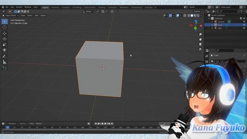Open the Playback dropdown in timeline
Screen dimensions: 247x139
(x=13, y=124)
